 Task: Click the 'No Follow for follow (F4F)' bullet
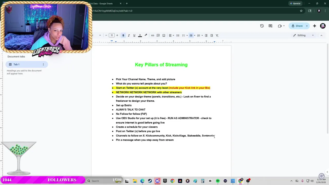click(x=131, y=114)
